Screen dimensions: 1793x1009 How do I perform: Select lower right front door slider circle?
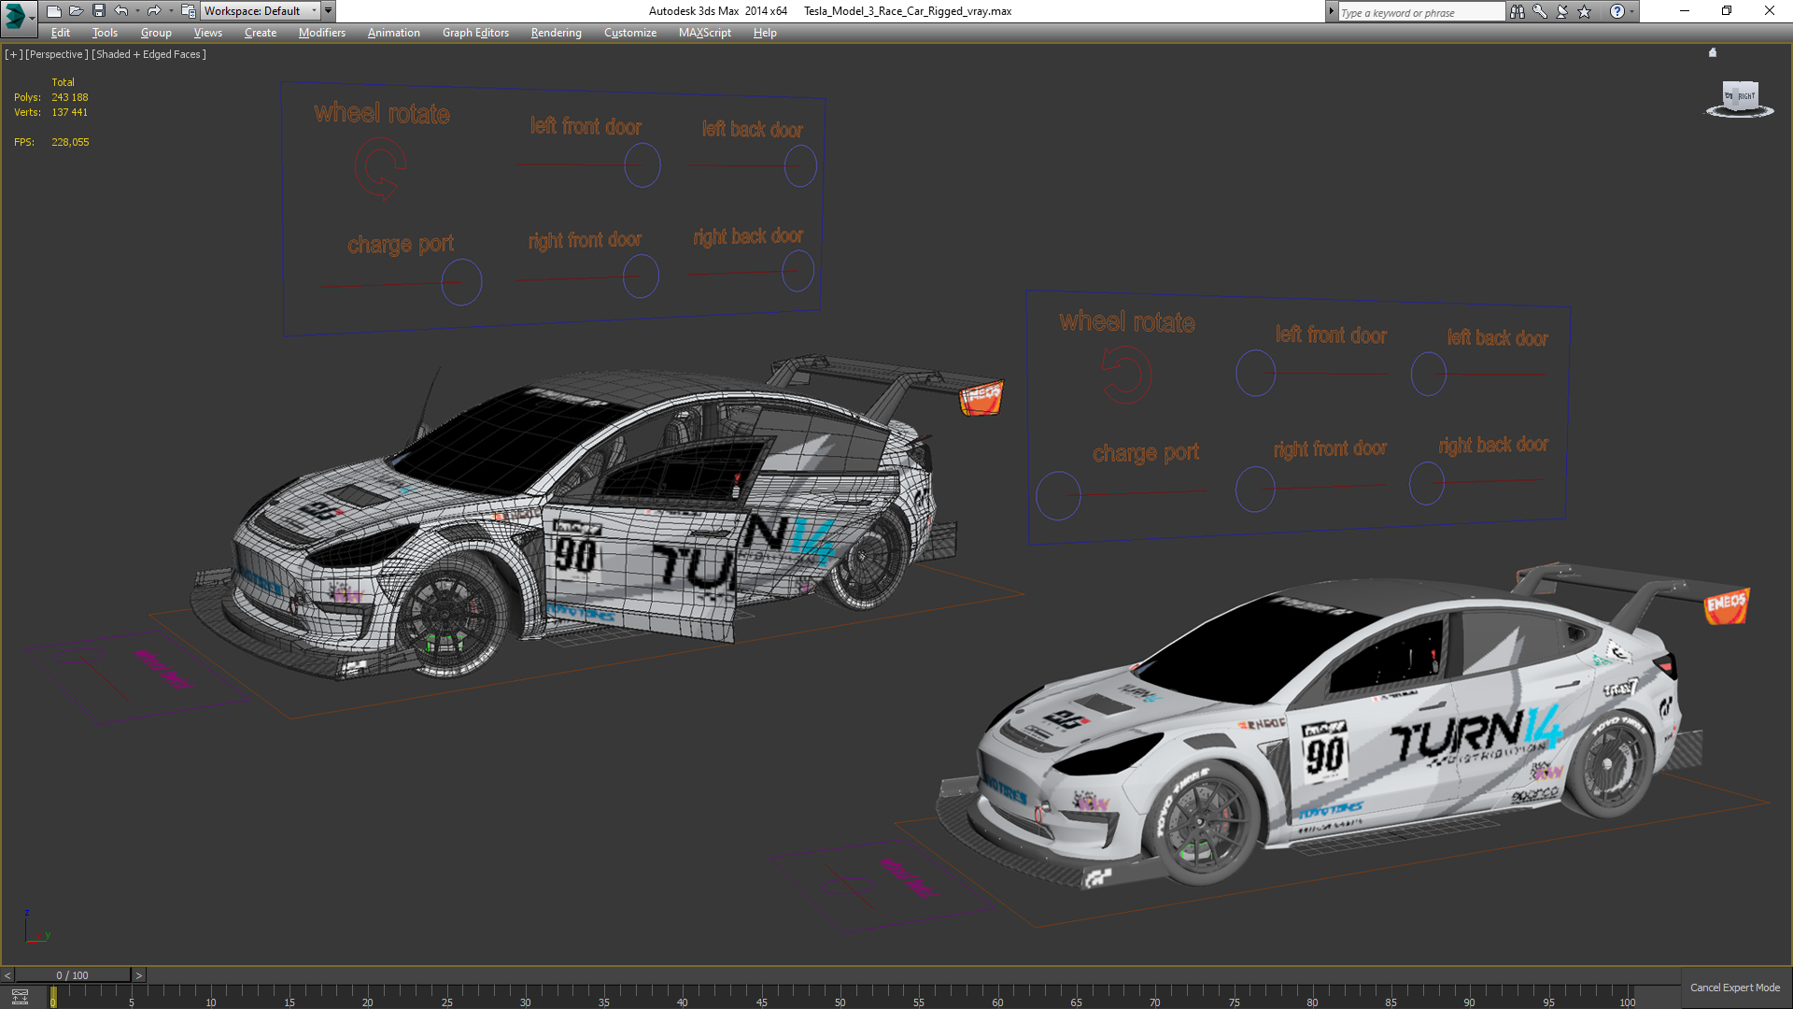point(1255,489)
